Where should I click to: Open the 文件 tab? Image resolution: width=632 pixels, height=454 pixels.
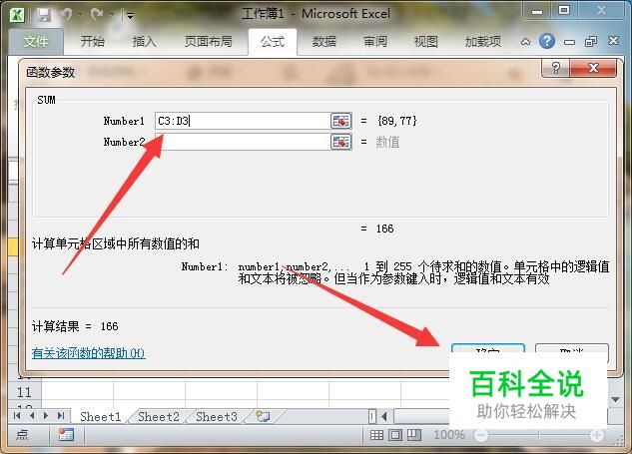point(36,41)
